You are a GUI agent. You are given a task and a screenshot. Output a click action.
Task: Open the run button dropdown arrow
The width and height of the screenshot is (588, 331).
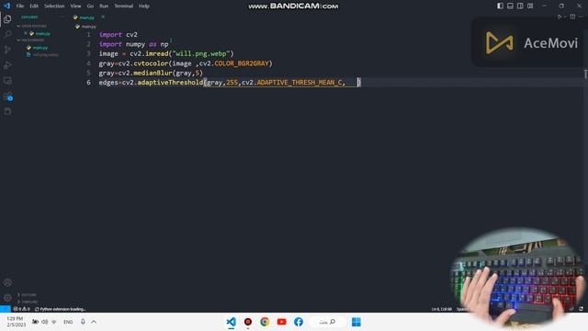[565, 17]
